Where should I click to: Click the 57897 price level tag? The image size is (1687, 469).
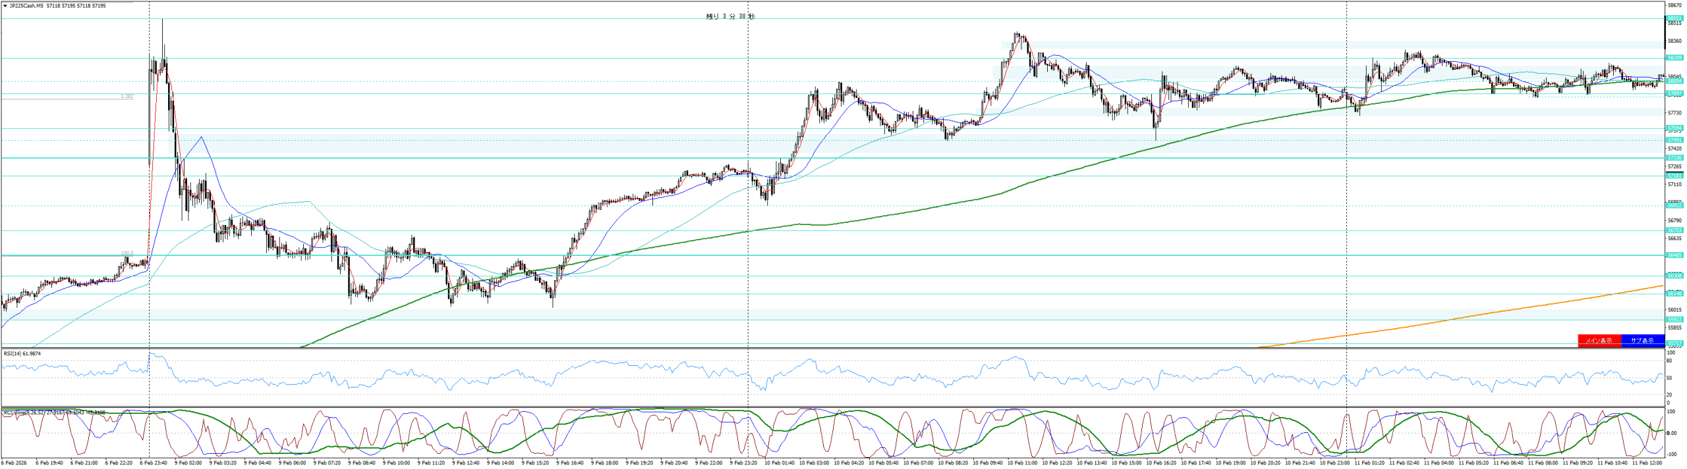click(x=1674, y=93)
